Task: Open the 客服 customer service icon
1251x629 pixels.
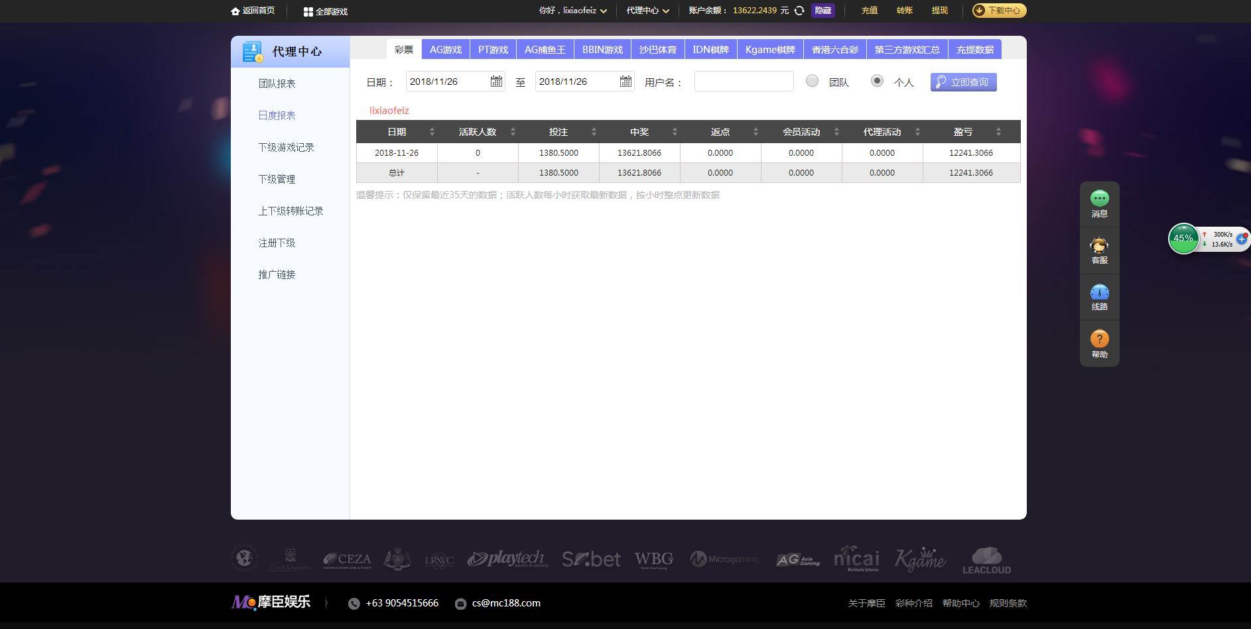Action: [x=1100, y=245]
